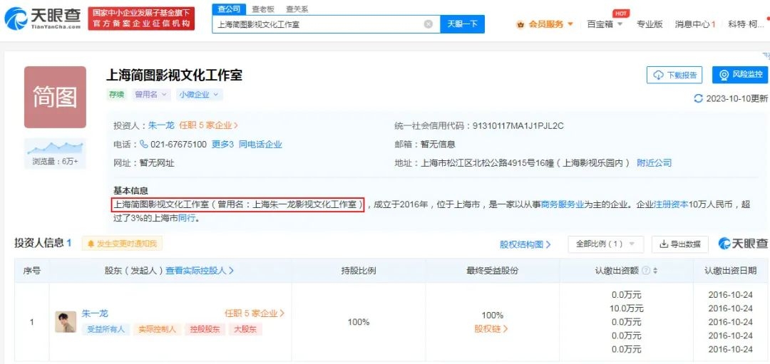Open the 股权结构图 link
Viewport: 770px width, 364px height.
click(x=525, y=244)
